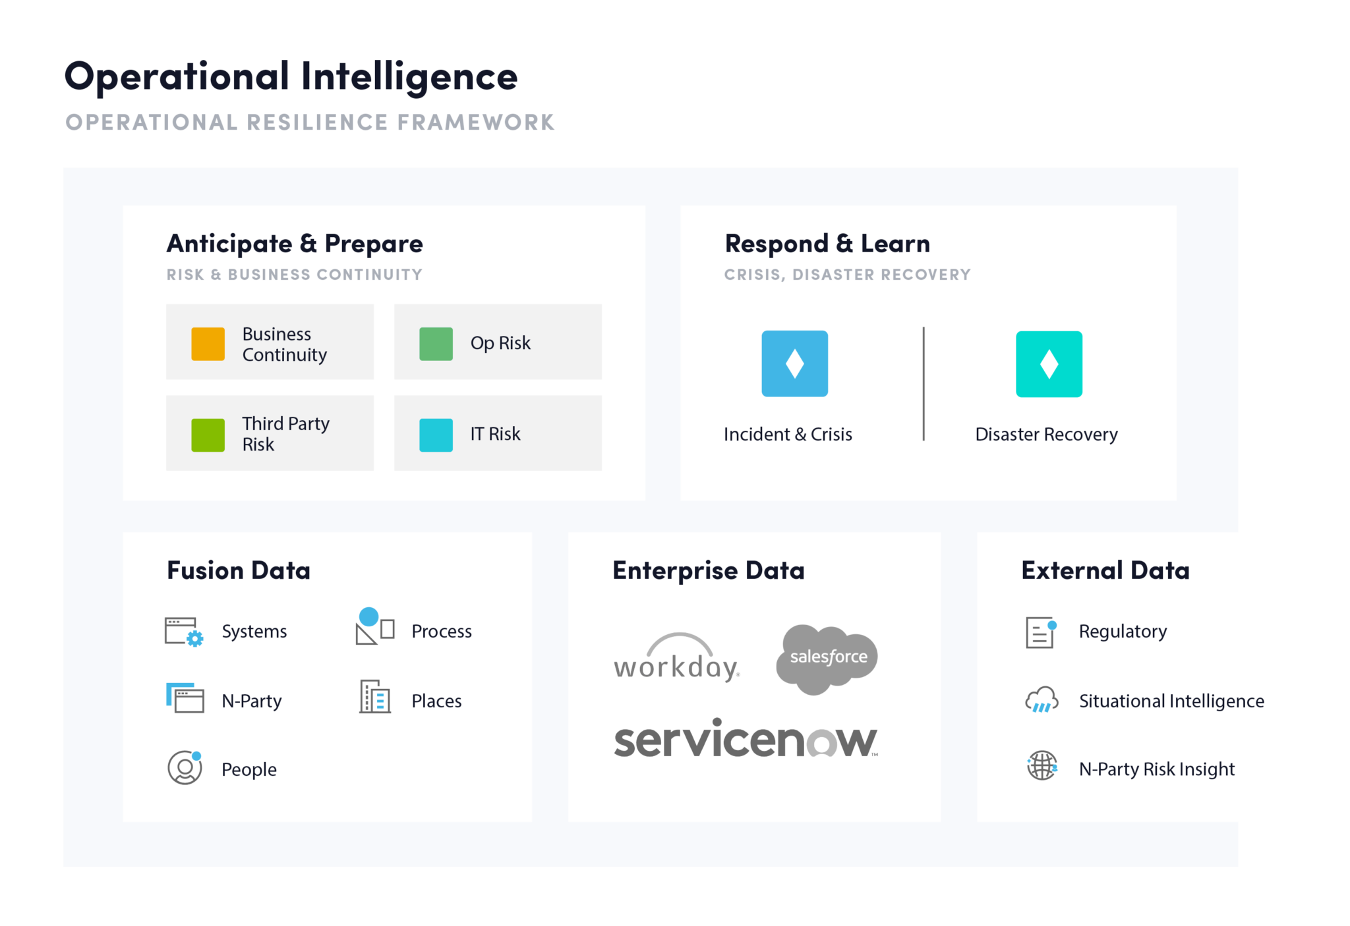The width and height of the screenshot is (1350, 926).
Task: Click the Respond & Learn heading
Action: coord(827,244)
